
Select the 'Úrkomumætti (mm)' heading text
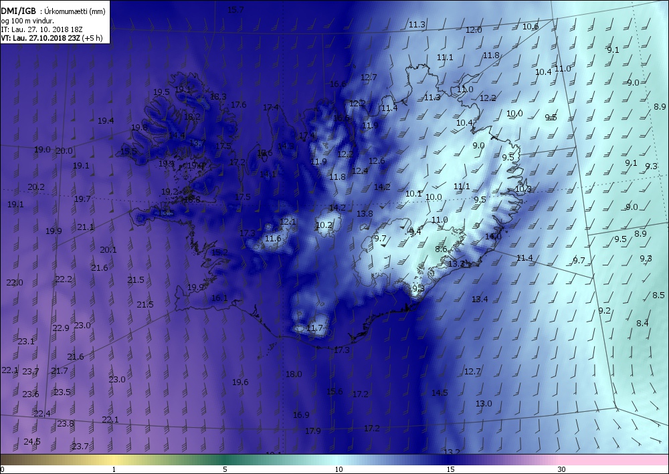point(75,11)
